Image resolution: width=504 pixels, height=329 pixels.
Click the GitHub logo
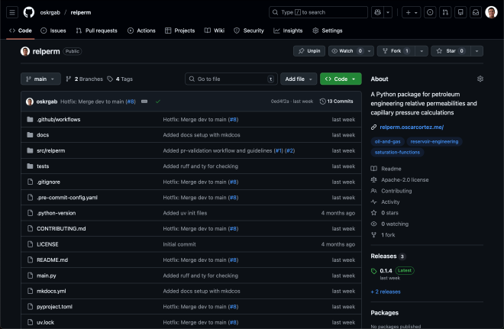(29, 12)
